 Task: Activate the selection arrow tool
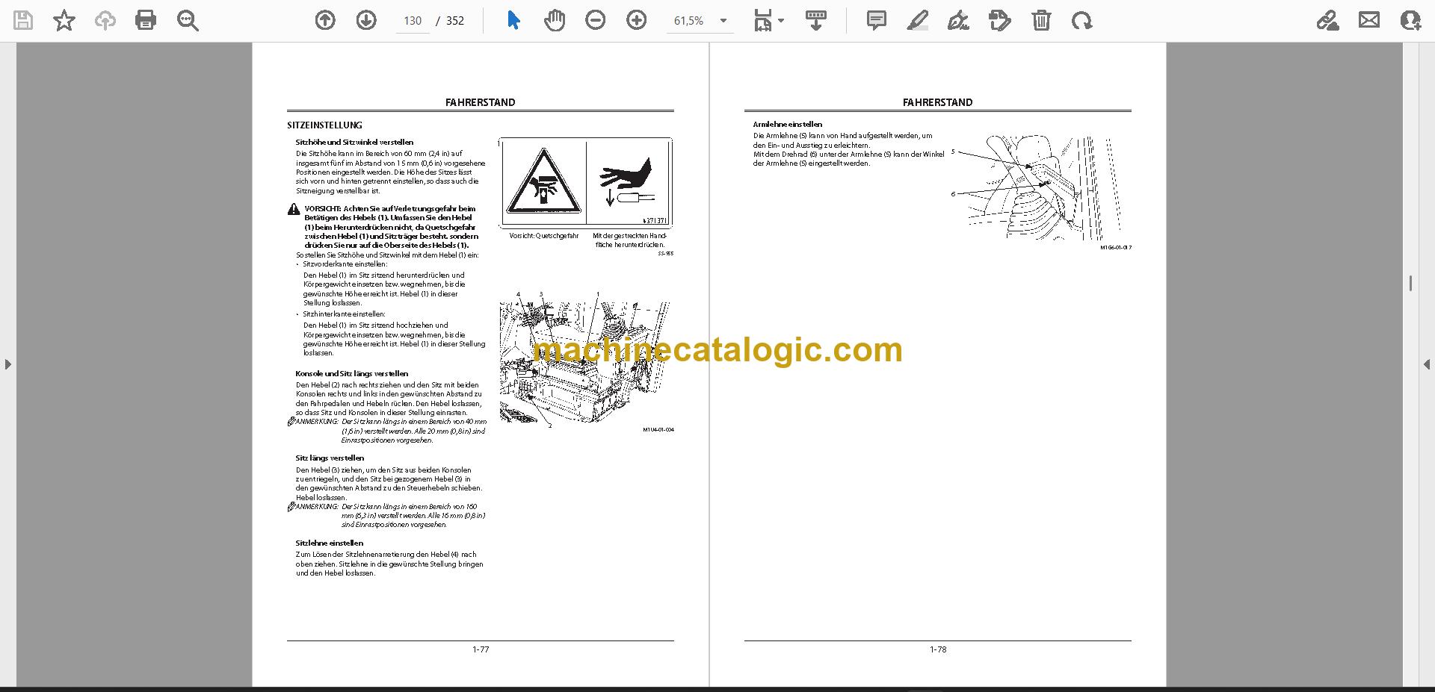coord(513,20)
